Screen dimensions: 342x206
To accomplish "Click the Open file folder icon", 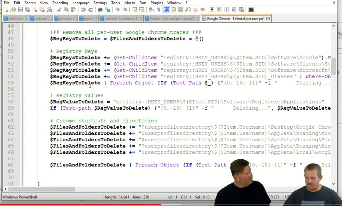I will (13, 9).
